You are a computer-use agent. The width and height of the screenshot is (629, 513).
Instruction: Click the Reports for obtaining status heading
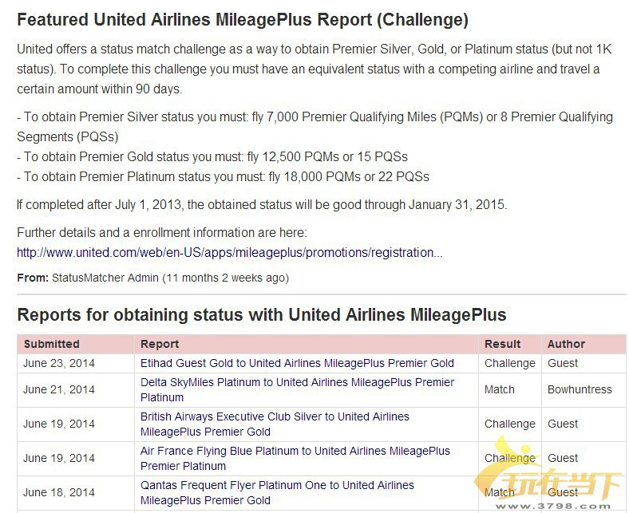coord(262,314)
